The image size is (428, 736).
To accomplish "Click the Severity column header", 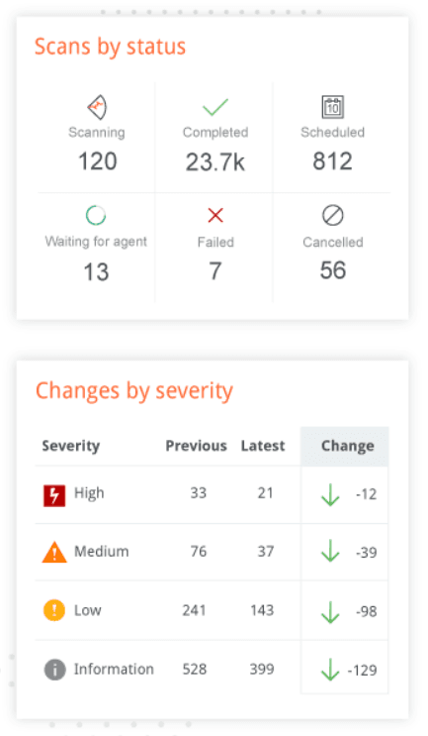I will (71, 446).
